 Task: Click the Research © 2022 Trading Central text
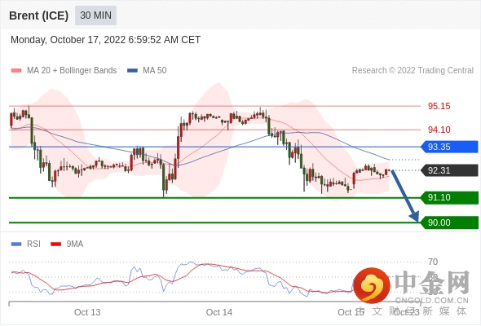click(x=413, y=71)
